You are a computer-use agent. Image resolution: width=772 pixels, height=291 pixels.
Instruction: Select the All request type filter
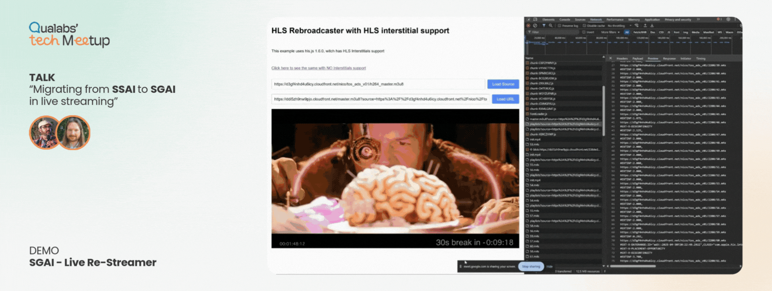pyautogui.click(x=627, y=32)
